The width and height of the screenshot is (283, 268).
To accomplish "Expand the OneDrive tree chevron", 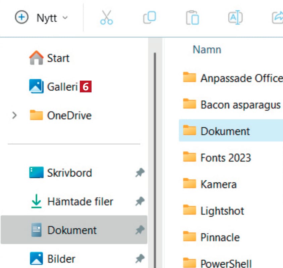I will click(x=14, y=115).
